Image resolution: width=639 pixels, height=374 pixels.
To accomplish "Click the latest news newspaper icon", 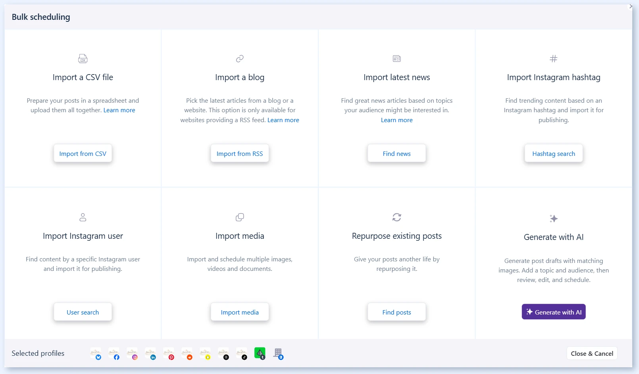I will (397, 59).
